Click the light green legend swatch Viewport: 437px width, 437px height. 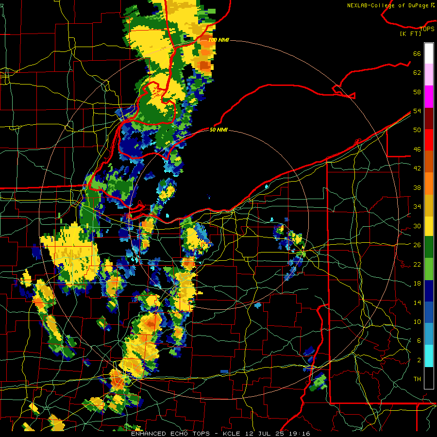[429, 269]
